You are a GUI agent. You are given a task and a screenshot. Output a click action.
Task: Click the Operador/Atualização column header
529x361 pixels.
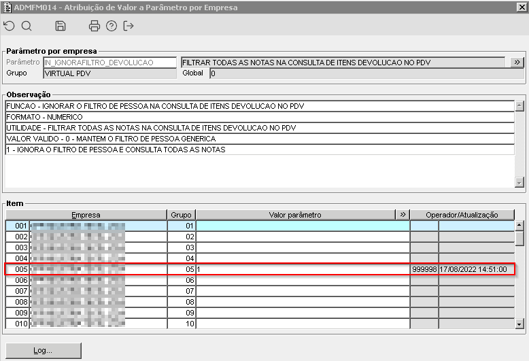coord(462,215)
